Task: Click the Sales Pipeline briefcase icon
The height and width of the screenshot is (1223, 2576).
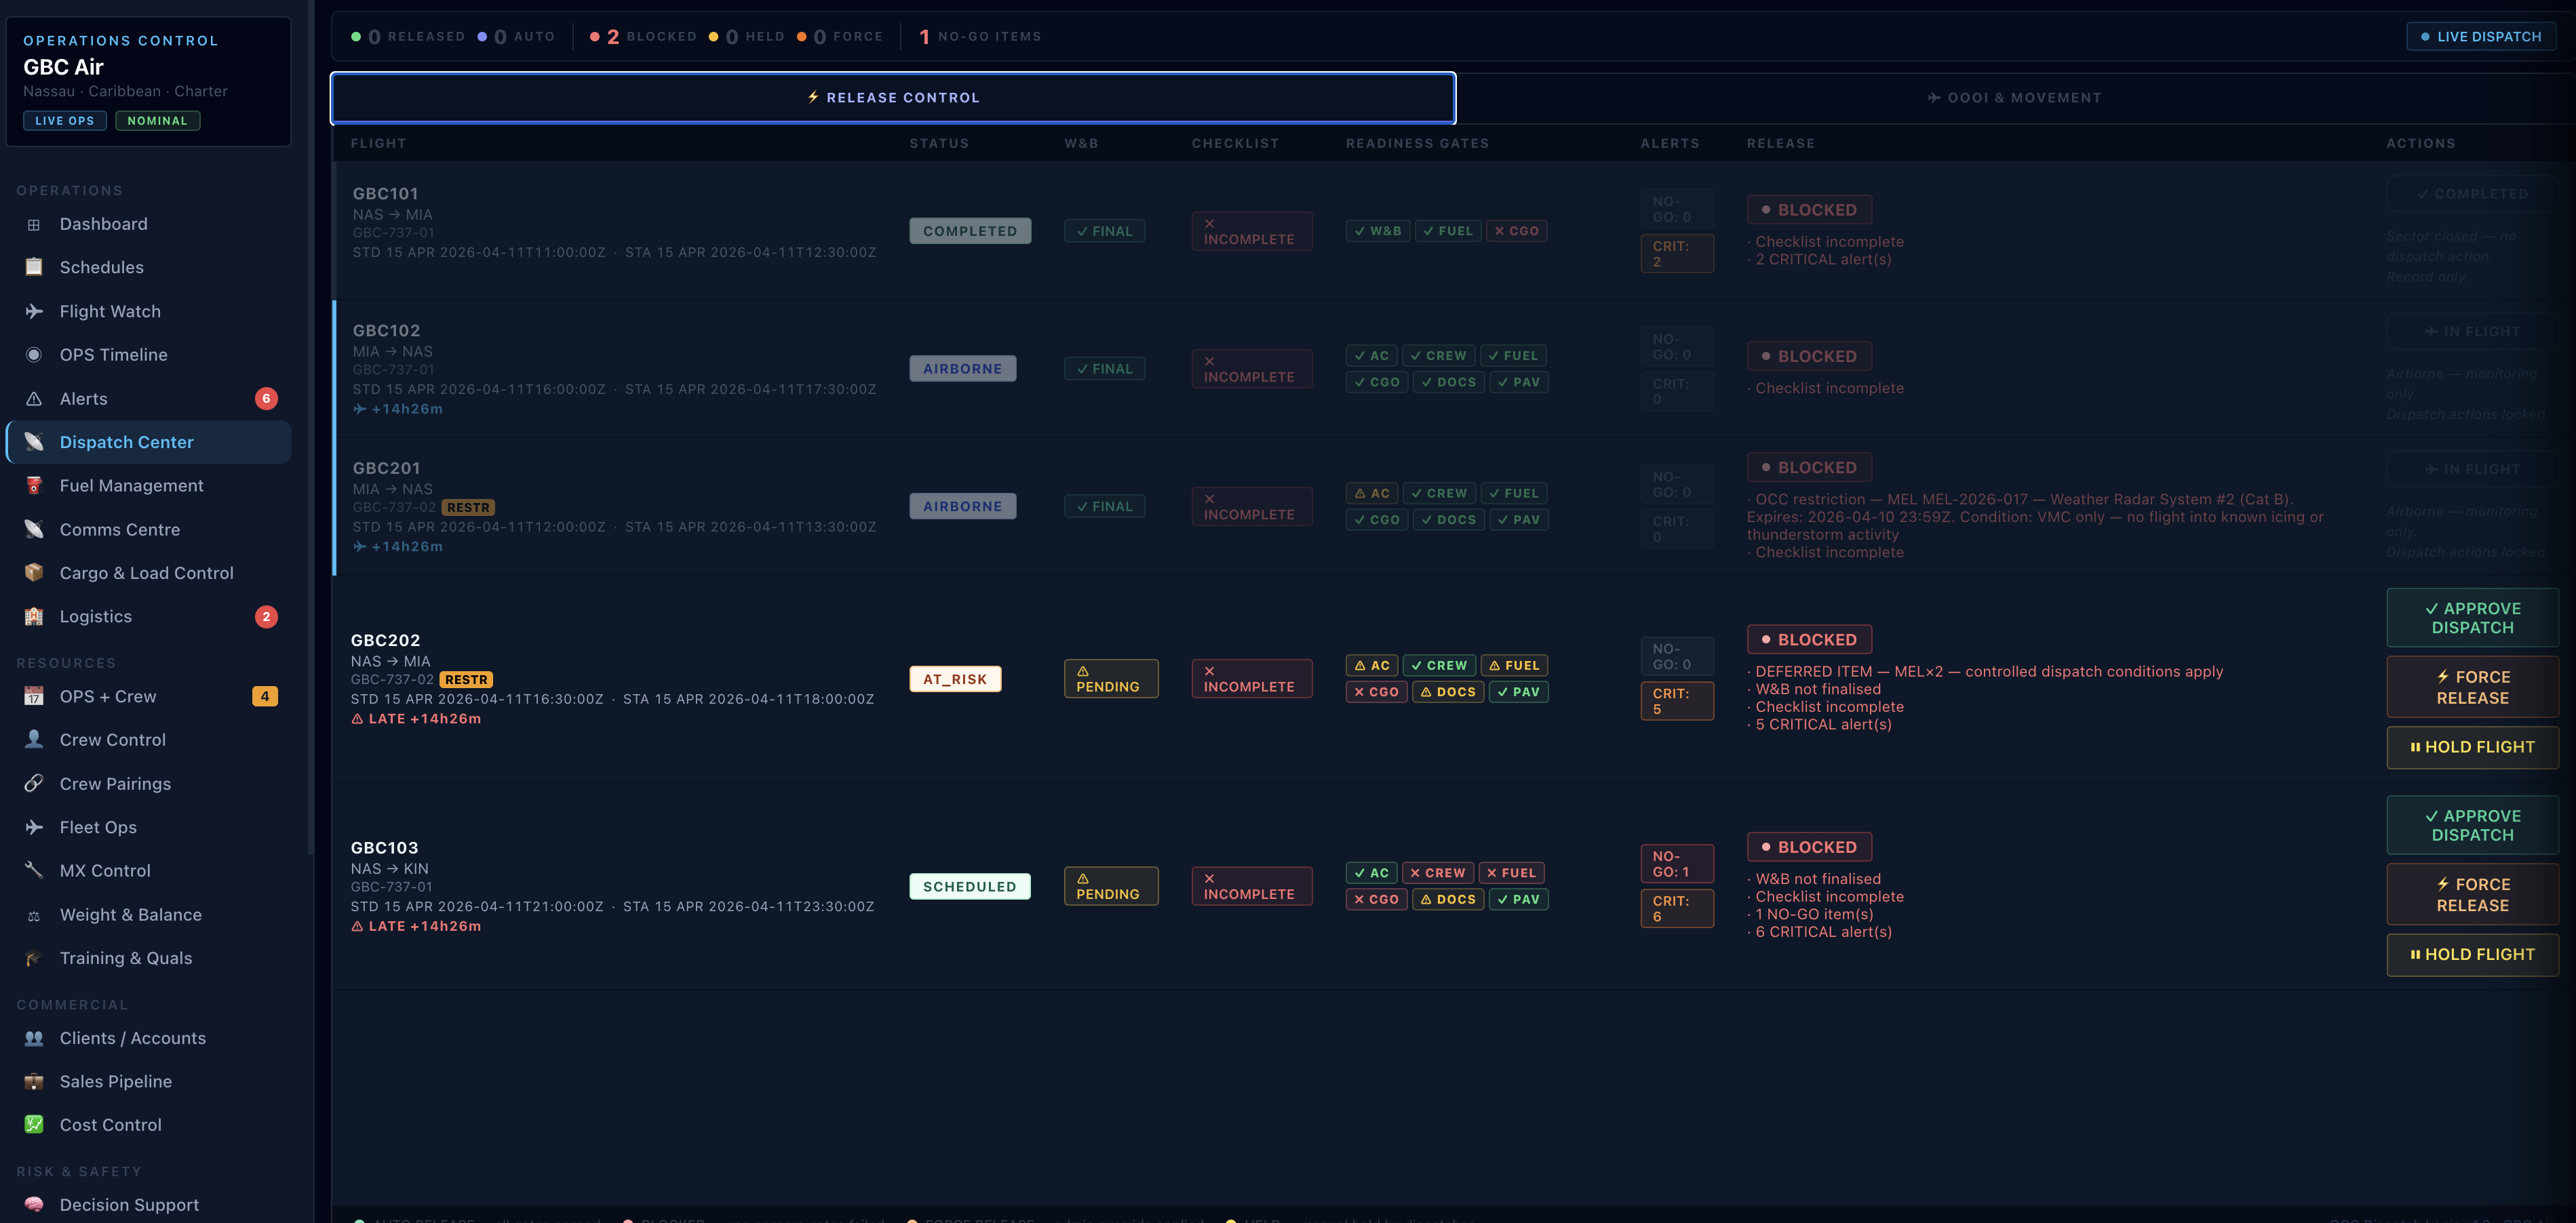Action: coord(34,1081)
